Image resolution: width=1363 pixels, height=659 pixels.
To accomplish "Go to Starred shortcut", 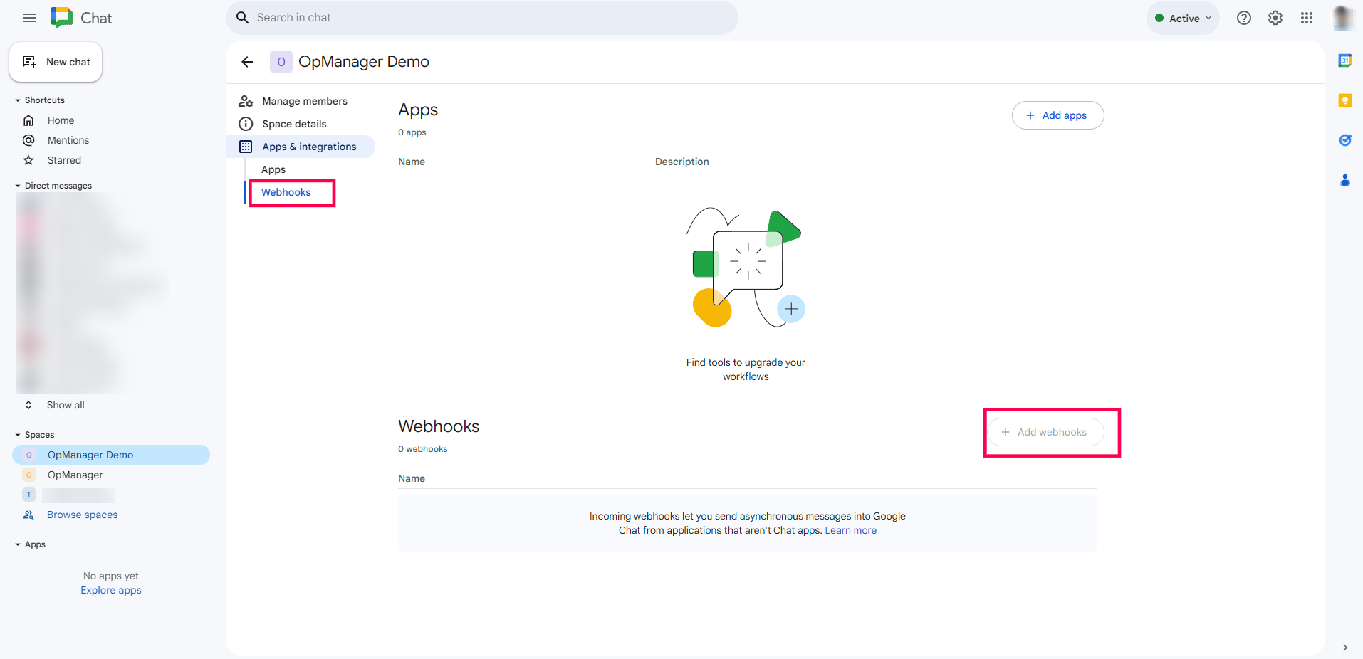I will [64, 160].
